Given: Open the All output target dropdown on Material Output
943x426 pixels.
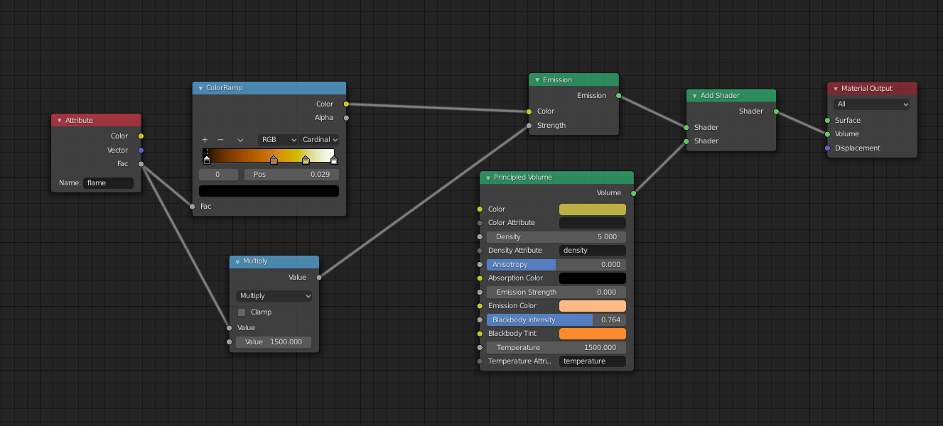Looking at the screenshot, I should pyautogui.click(x=872, y=104).
